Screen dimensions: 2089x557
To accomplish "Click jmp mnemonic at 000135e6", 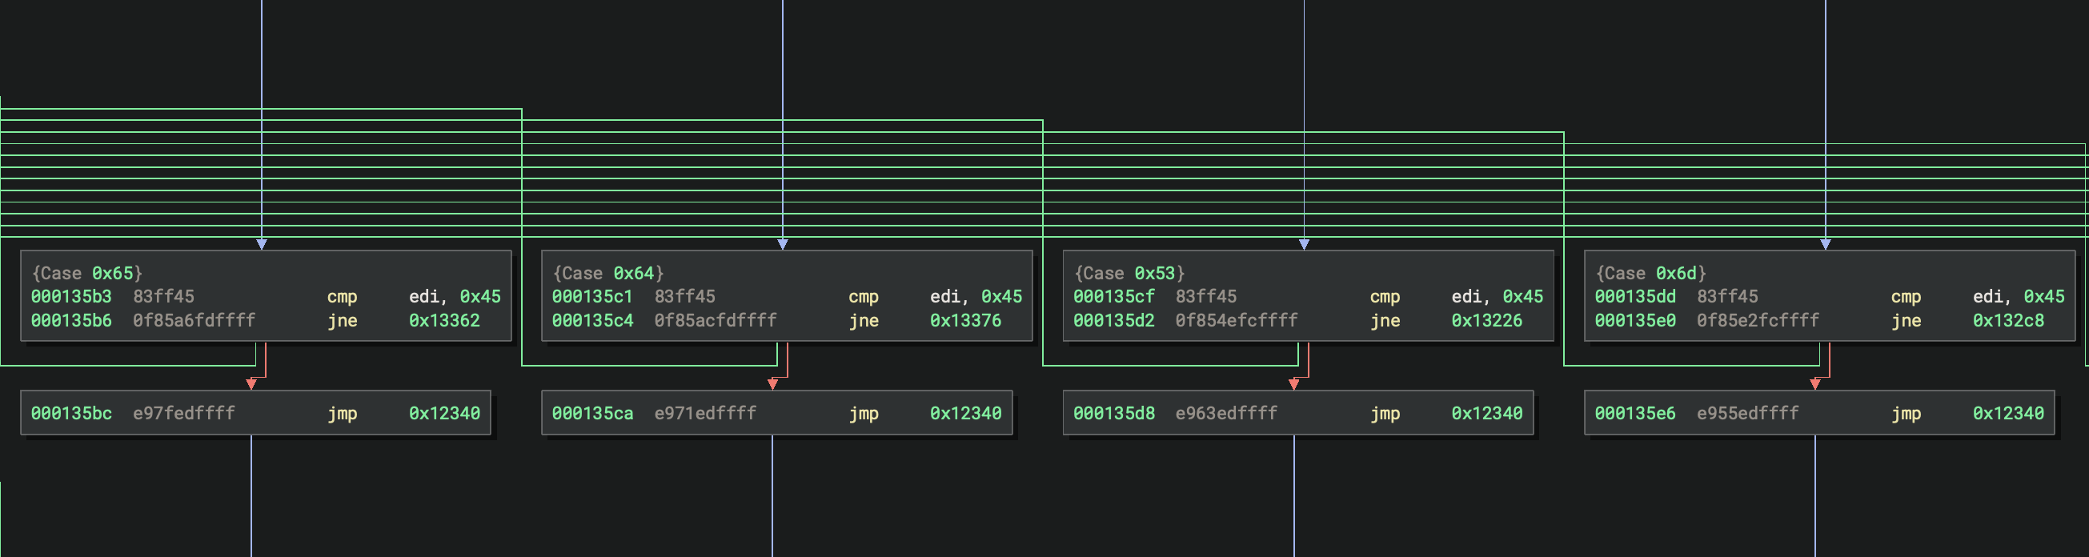I will (1907, 414).
